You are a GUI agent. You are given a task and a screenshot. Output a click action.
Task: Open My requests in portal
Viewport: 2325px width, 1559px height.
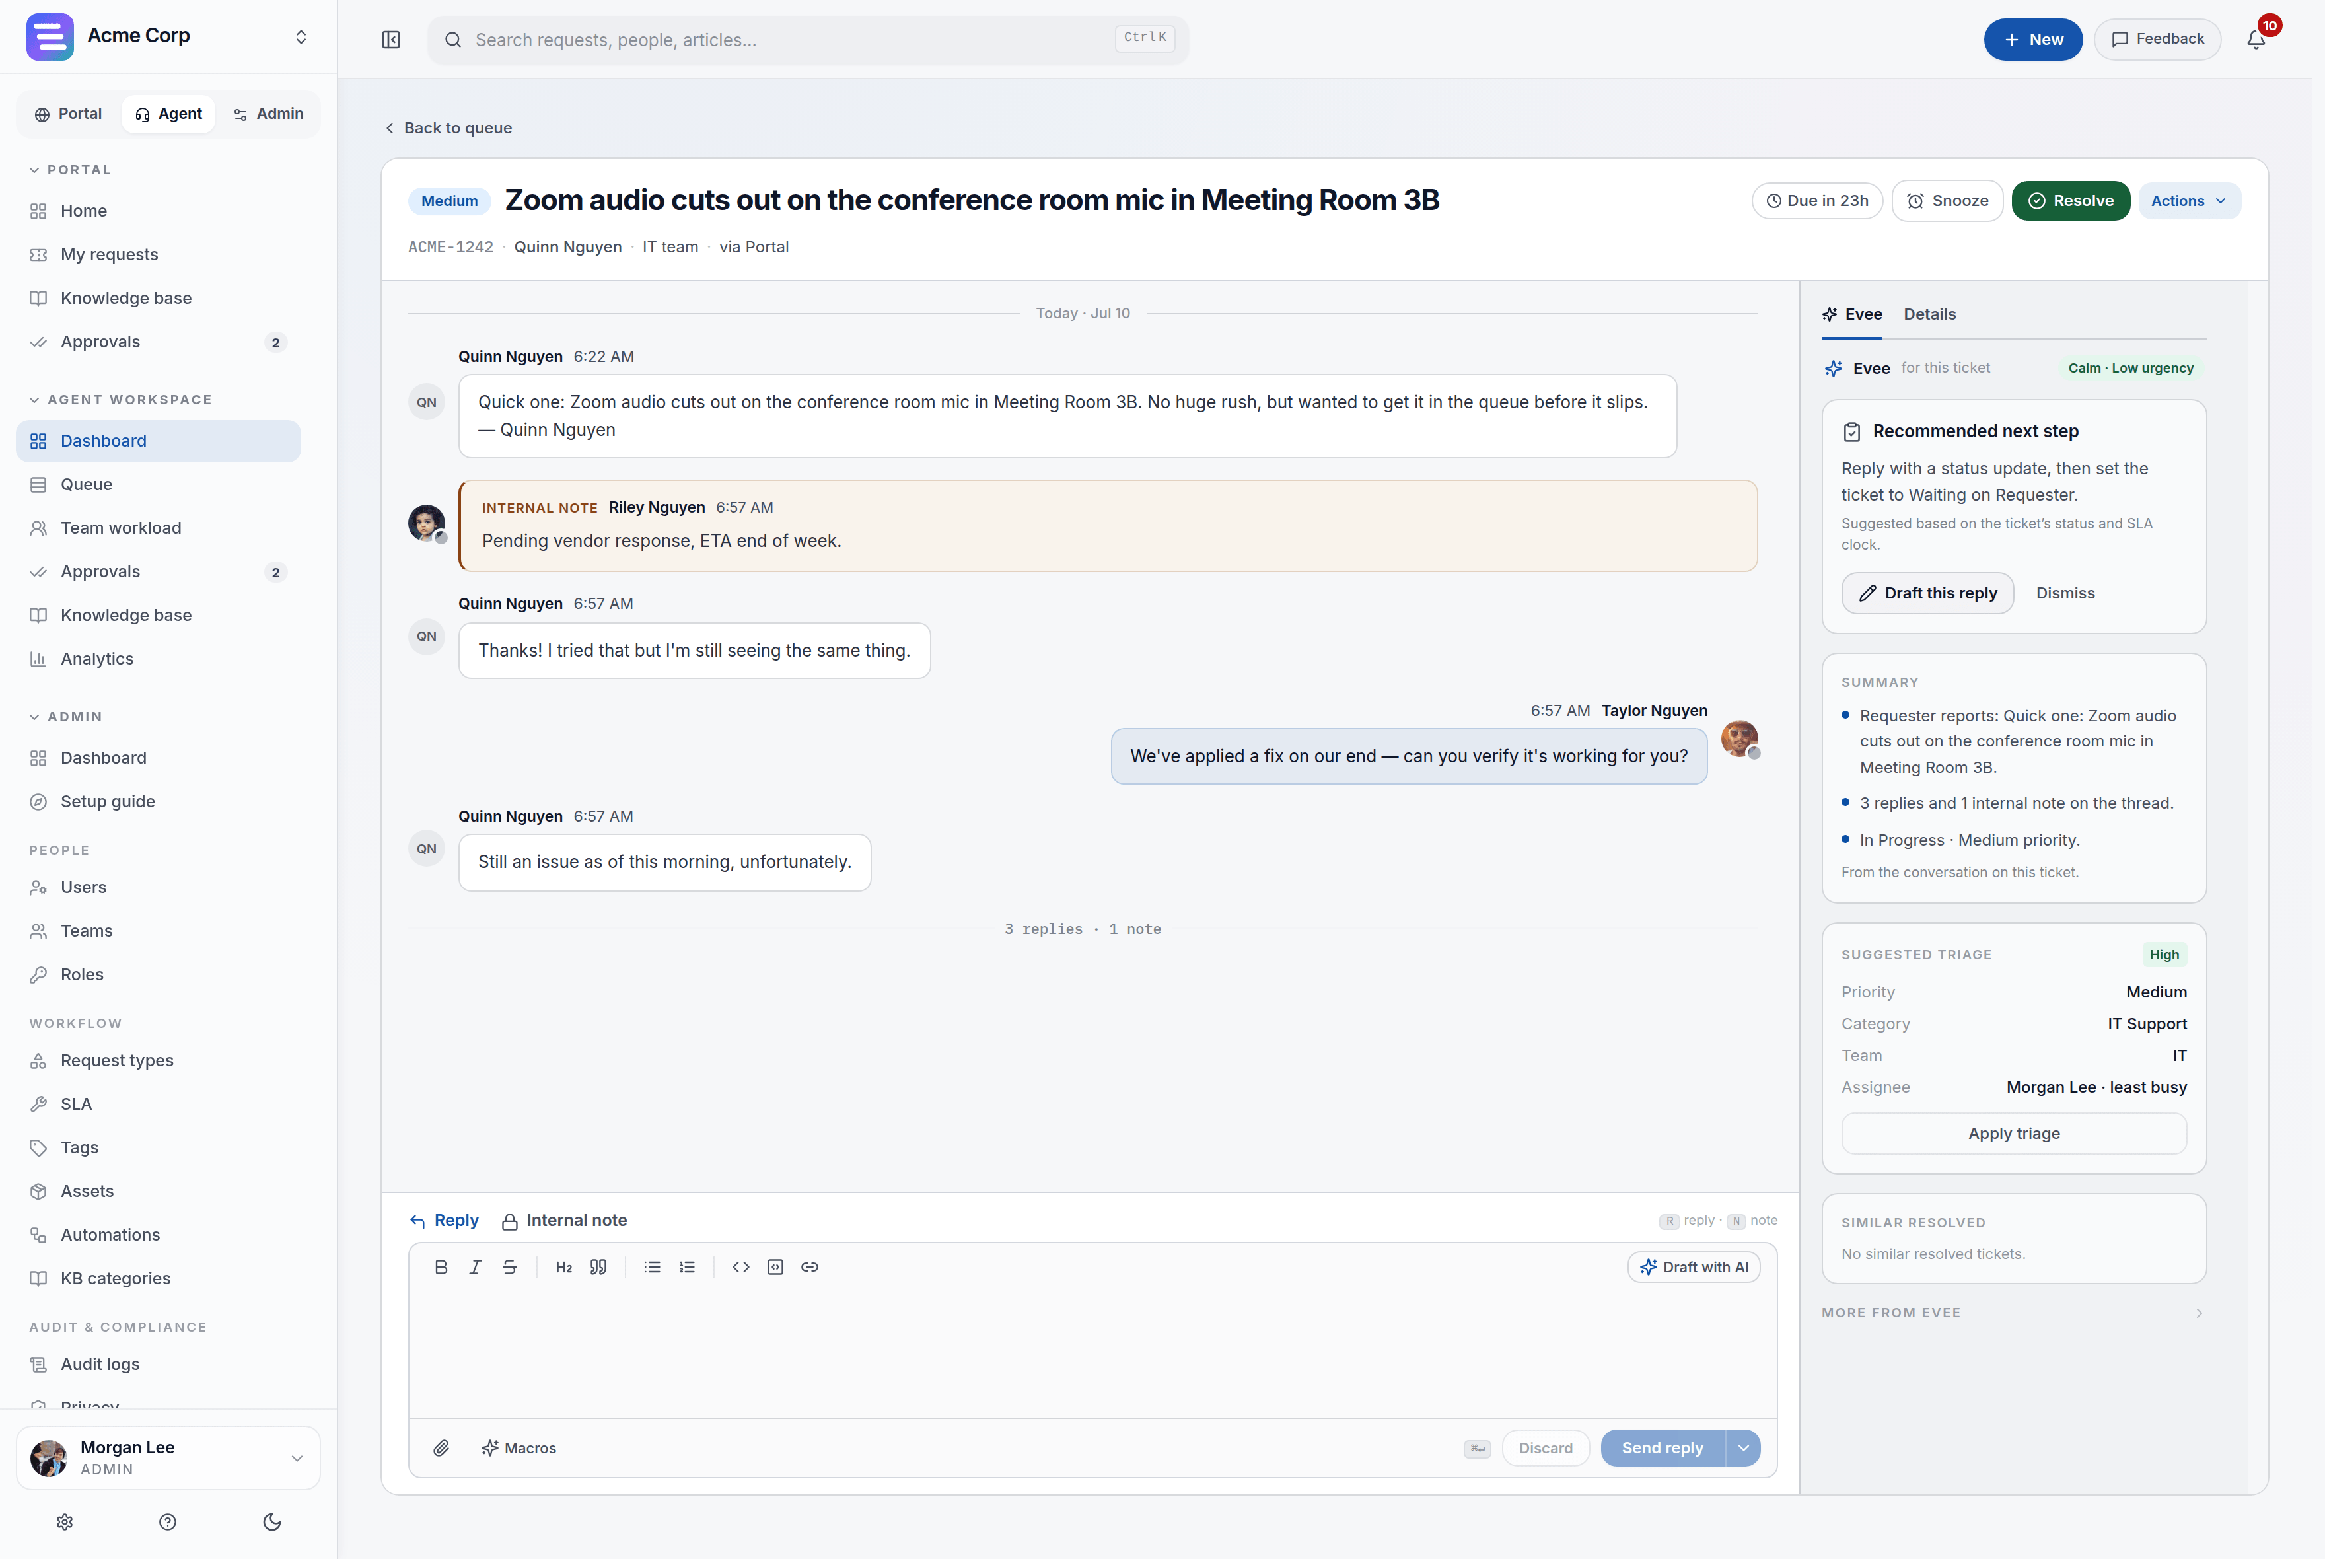click(158, 254)
